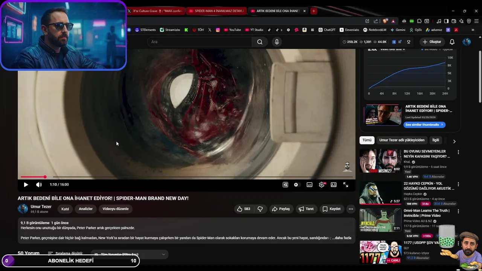Open the Oluştur create button

(x=432, y=42)
